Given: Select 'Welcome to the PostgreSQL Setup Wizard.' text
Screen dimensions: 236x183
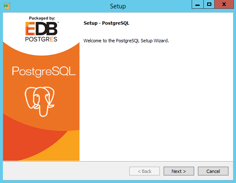Looking at the screenshot, I should click(126, 41).
